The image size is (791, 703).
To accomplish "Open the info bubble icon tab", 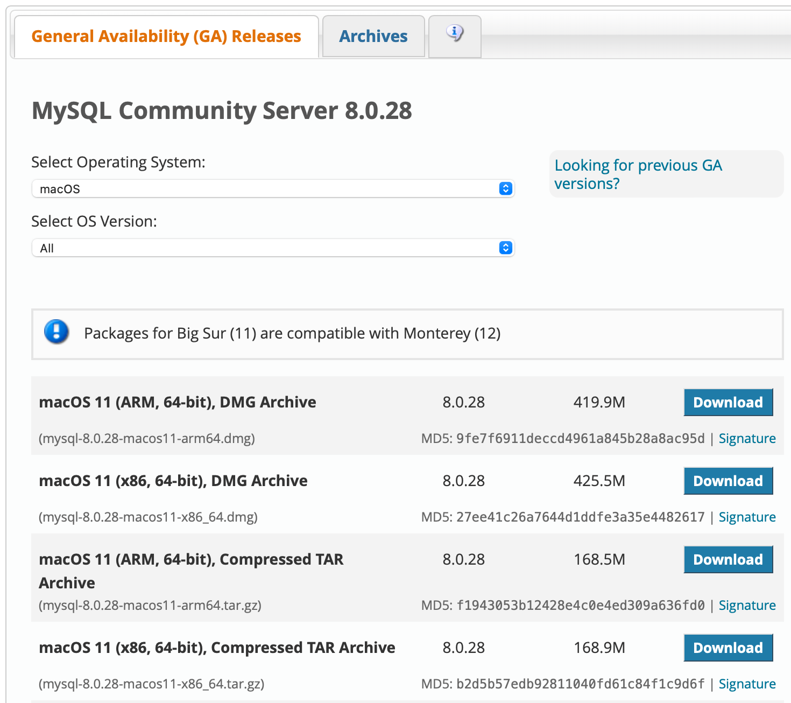I will tap(455, 36).
